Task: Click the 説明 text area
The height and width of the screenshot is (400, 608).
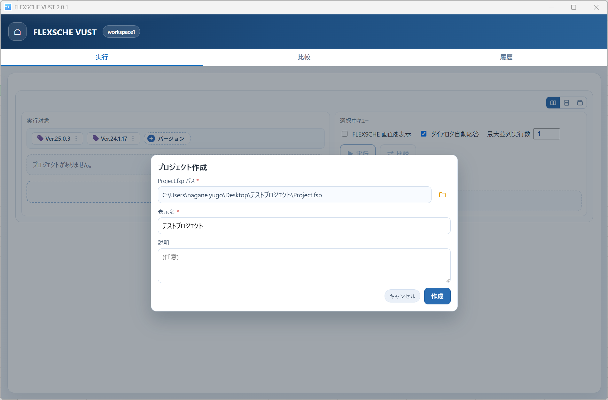Action: [304, 266]
